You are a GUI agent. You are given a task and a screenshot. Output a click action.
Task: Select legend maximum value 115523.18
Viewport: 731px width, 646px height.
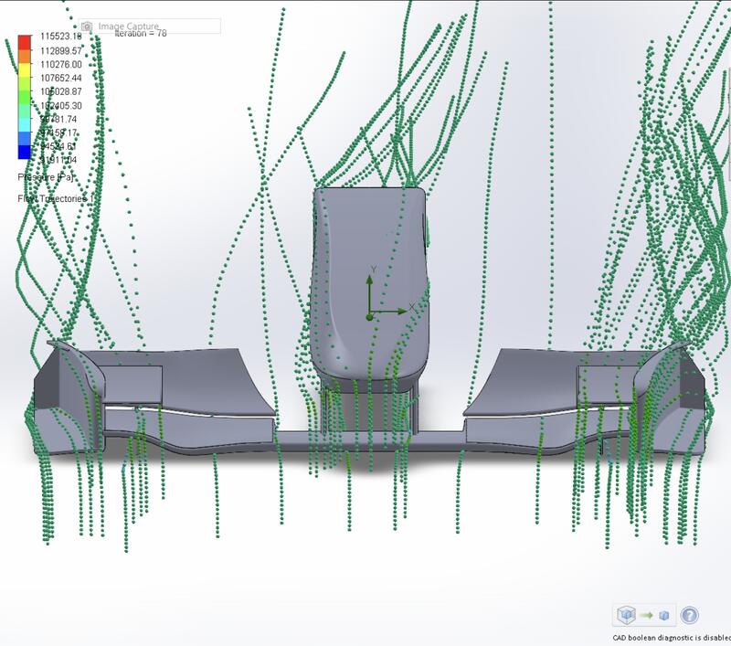pyautogui.click(x=60, y=37)
